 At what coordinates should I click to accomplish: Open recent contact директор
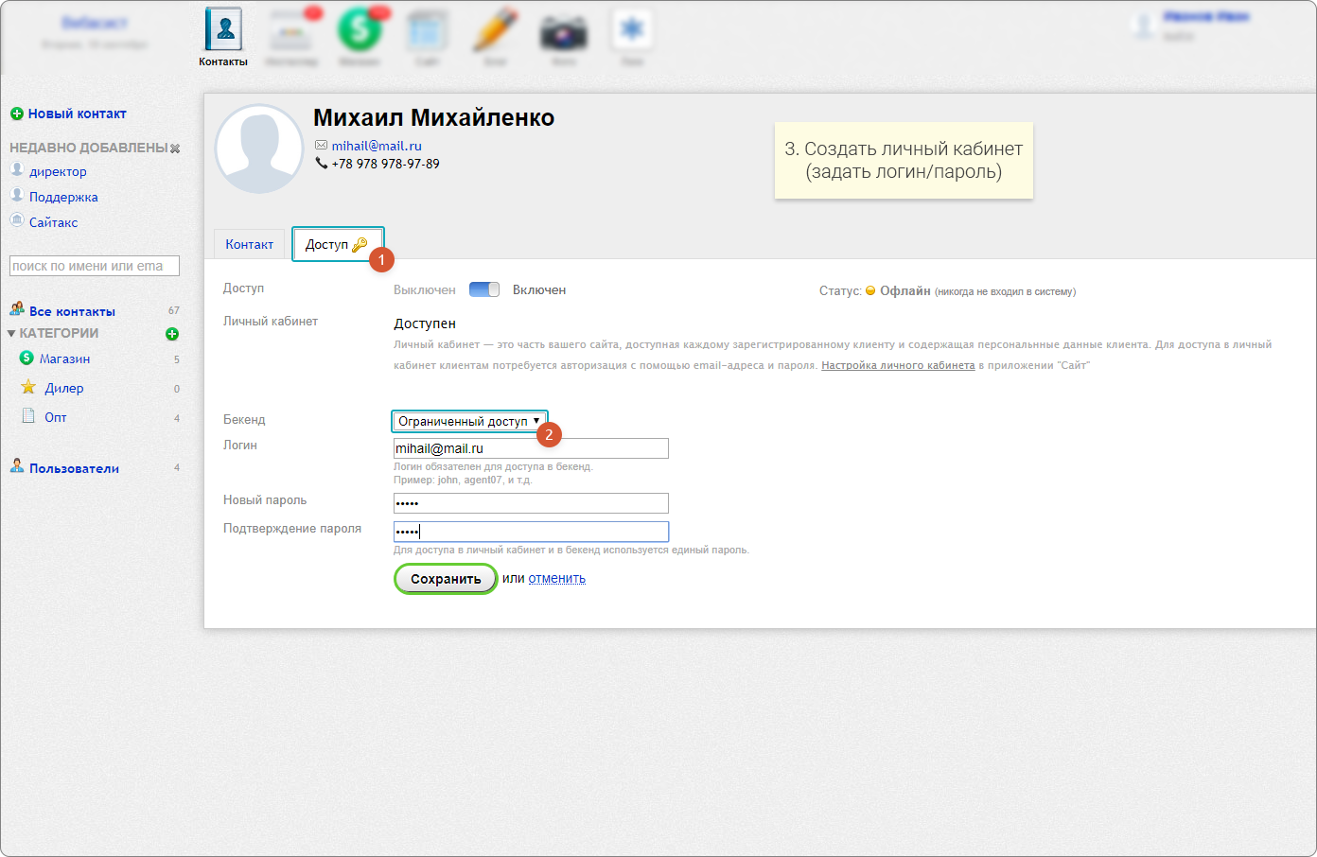coord(58,171)
